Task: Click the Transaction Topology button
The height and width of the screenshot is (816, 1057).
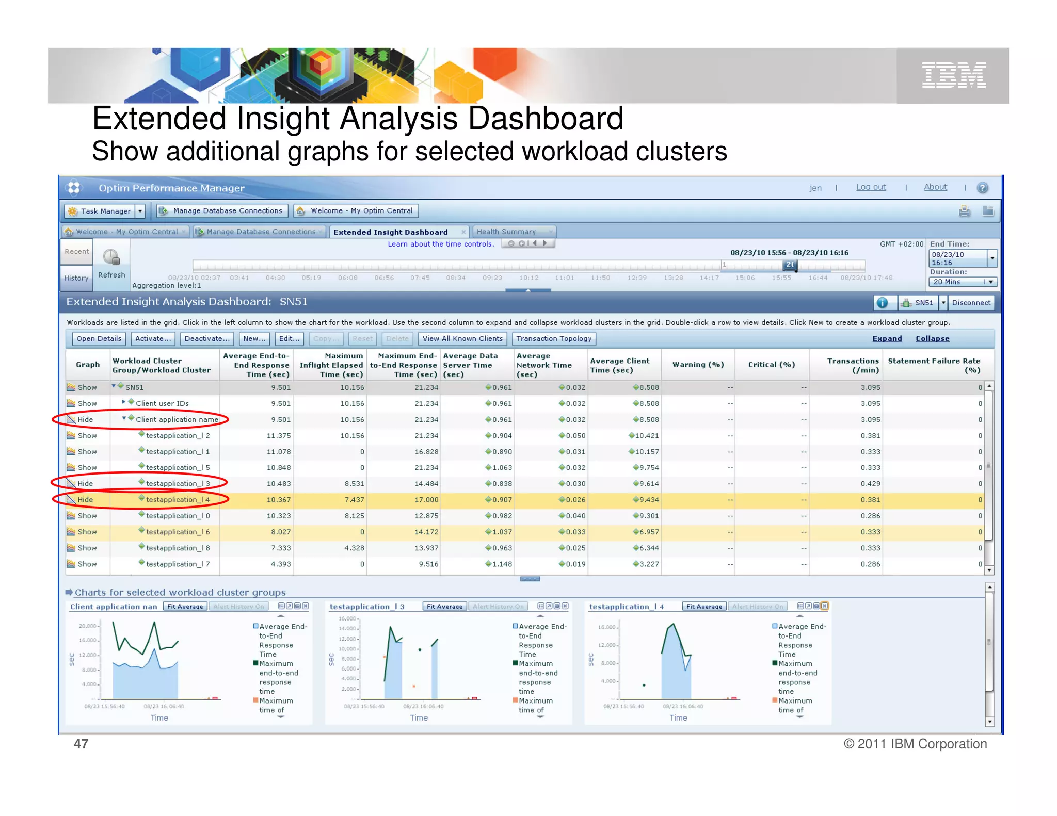Action: [x=554, y=339]
